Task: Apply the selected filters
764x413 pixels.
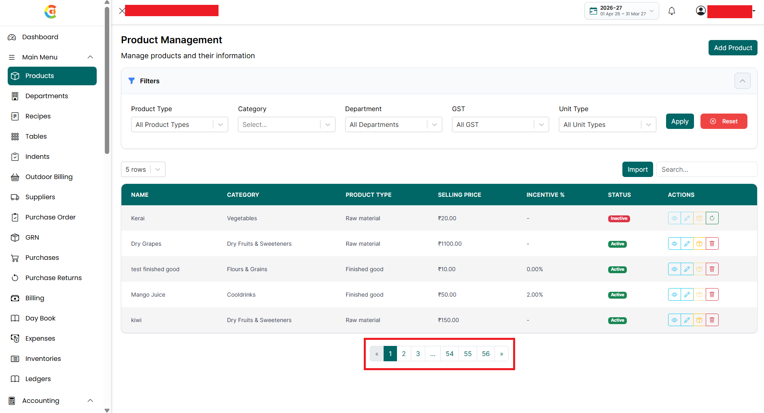Action: tap(680, 121)
